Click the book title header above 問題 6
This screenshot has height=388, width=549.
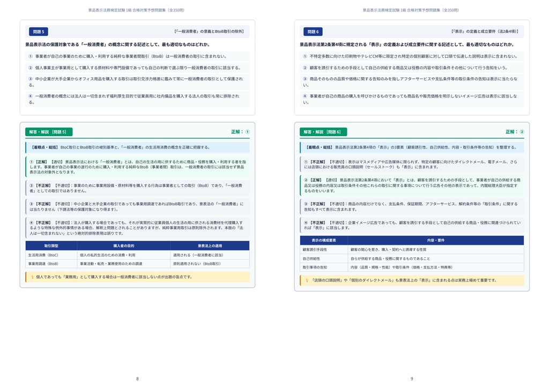(411, 10)
